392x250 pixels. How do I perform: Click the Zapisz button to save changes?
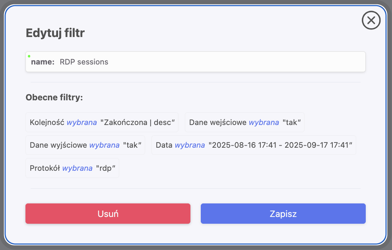click(x=283, y=213)
